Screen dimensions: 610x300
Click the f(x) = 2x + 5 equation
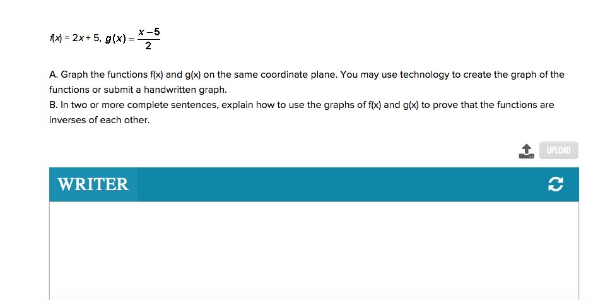point(75,38)
